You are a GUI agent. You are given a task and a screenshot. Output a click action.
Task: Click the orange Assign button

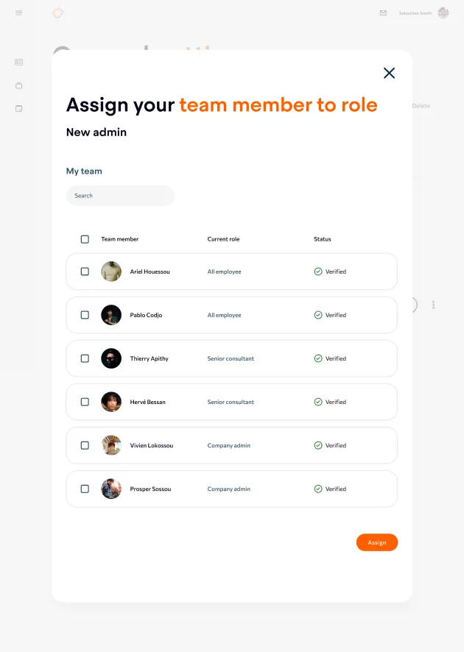click(377, 542)
